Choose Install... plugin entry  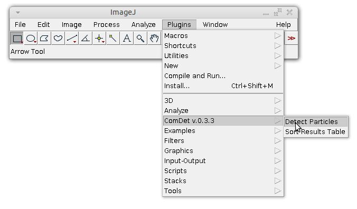223,85
